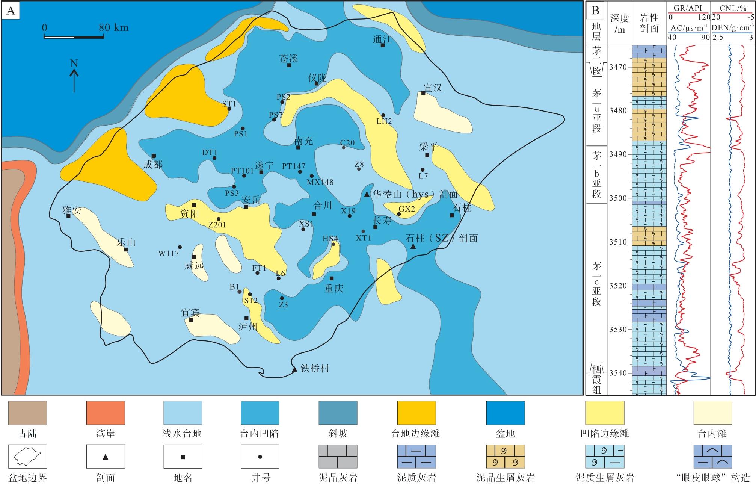Click the square place-name legend symbol
This screenshot has height=484, width=756.
[183, 457]
